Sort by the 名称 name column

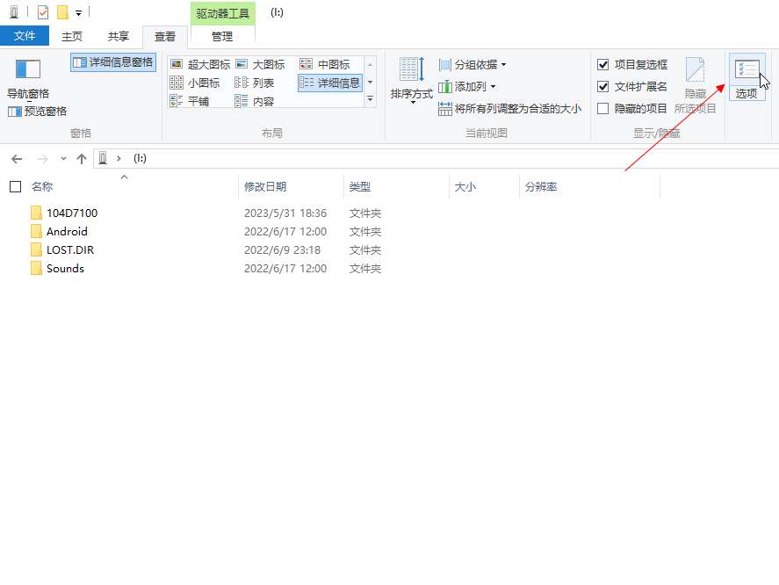coord(42,186)
